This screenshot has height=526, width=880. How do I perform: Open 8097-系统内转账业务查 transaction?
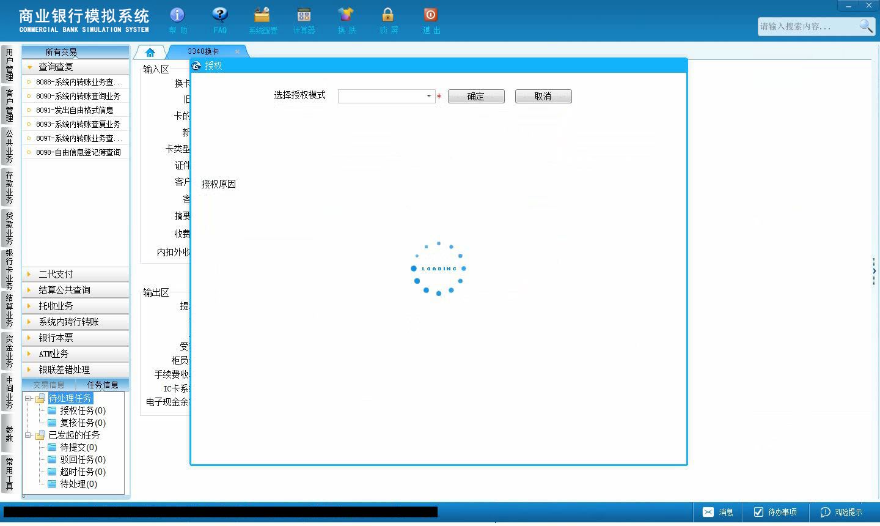tap(76, 138)
